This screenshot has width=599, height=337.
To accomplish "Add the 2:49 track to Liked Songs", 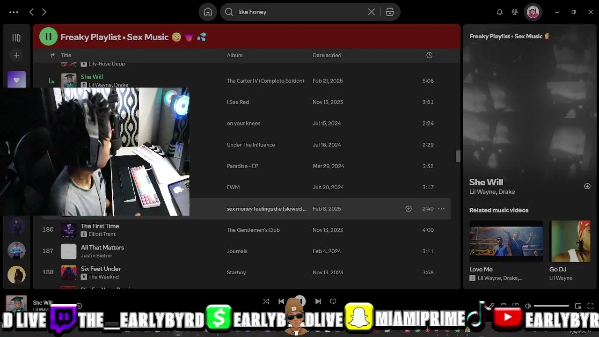I will click(409, 209).
